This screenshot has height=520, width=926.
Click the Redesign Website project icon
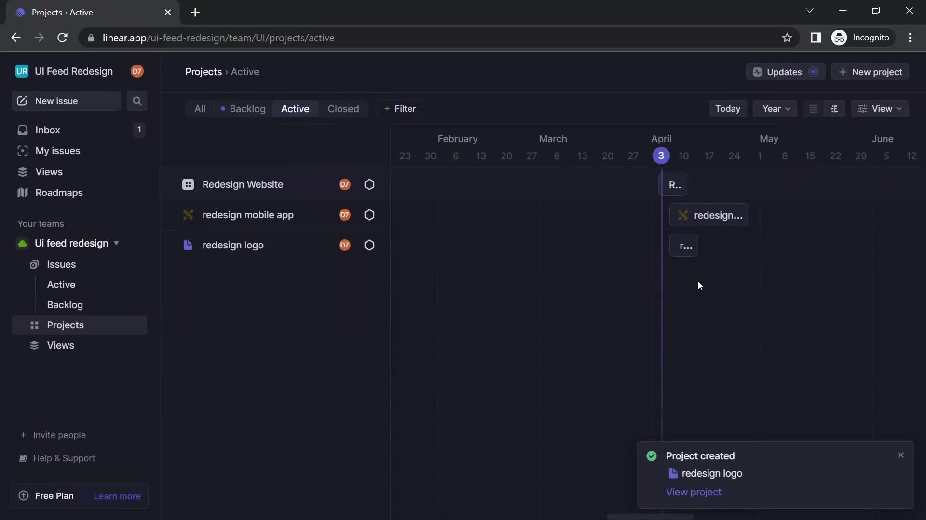click(188, 185)
